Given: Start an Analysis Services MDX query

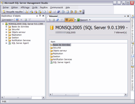Looking at the screenshot, I should 31,12.
